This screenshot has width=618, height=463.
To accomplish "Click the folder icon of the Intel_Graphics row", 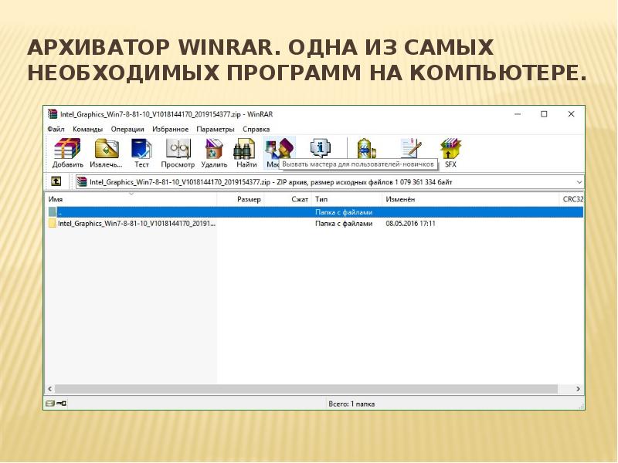I will click(x=52, y=223).
